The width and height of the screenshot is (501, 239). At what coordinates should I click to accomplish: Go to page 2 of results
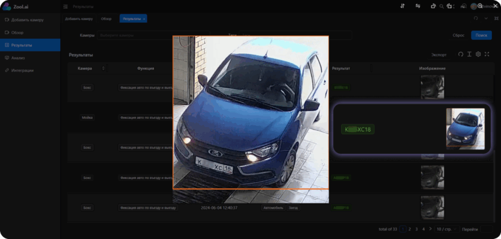410,229
